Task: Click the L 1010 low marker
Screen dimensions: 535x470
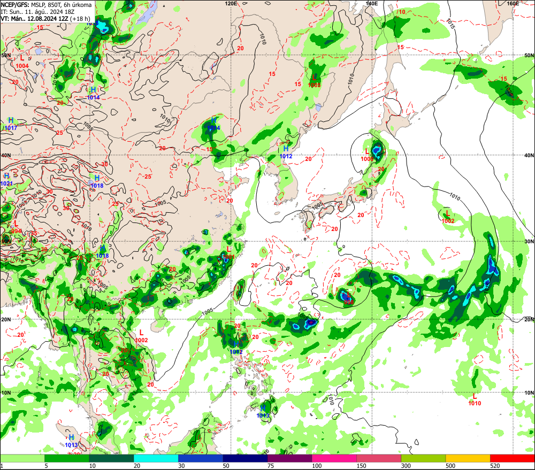Action: pyautogui.click(x=474, y=399)
